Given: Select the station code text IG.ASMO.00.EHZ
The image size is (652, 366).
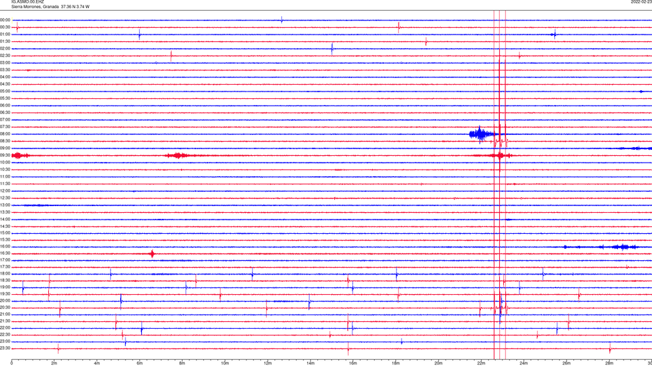Looking at the screenshot, I should [x=27, y=1].
